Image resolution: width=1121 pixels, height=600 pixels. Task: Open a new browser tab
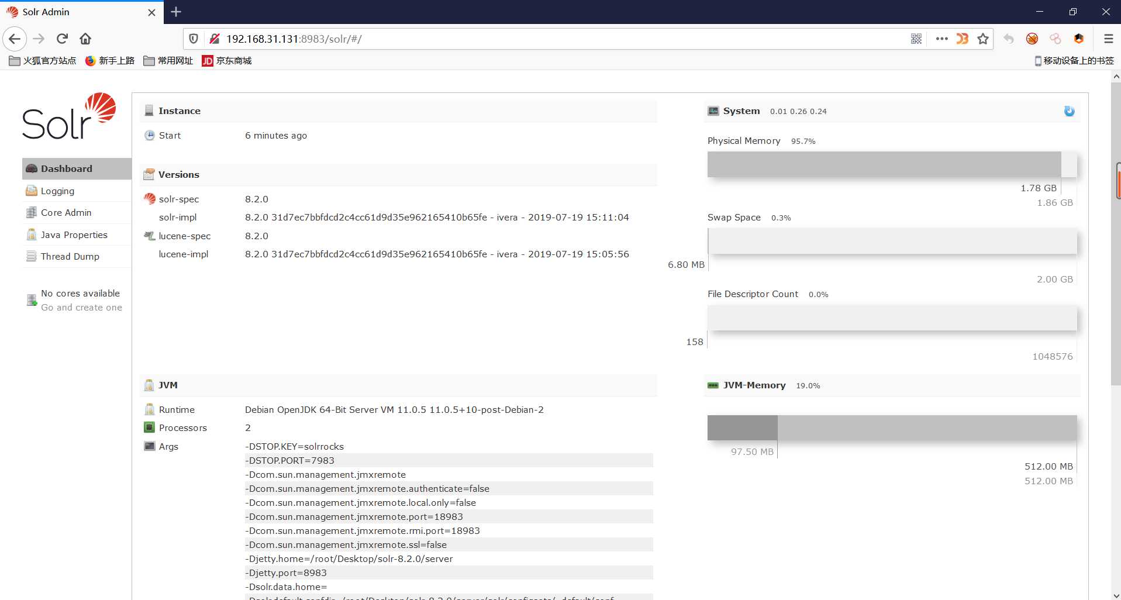(176, 12)
